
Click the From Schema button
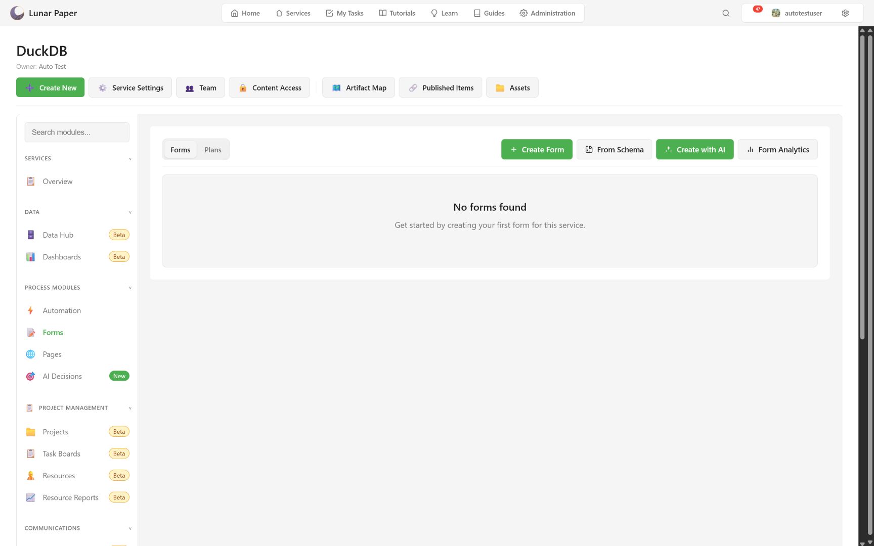coord(614,150)
